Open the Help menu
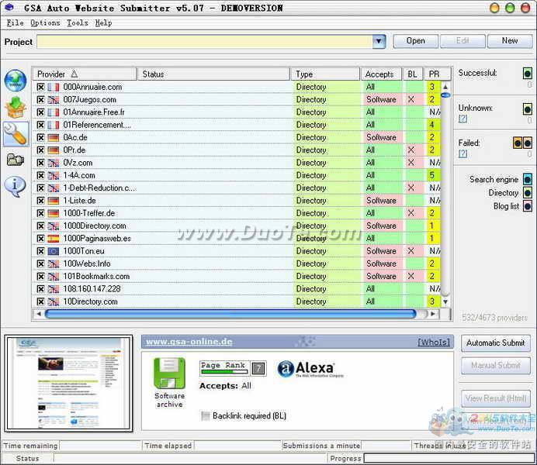Image resolution: width=537 pixels, height=465 pixels. click(103, 23)
